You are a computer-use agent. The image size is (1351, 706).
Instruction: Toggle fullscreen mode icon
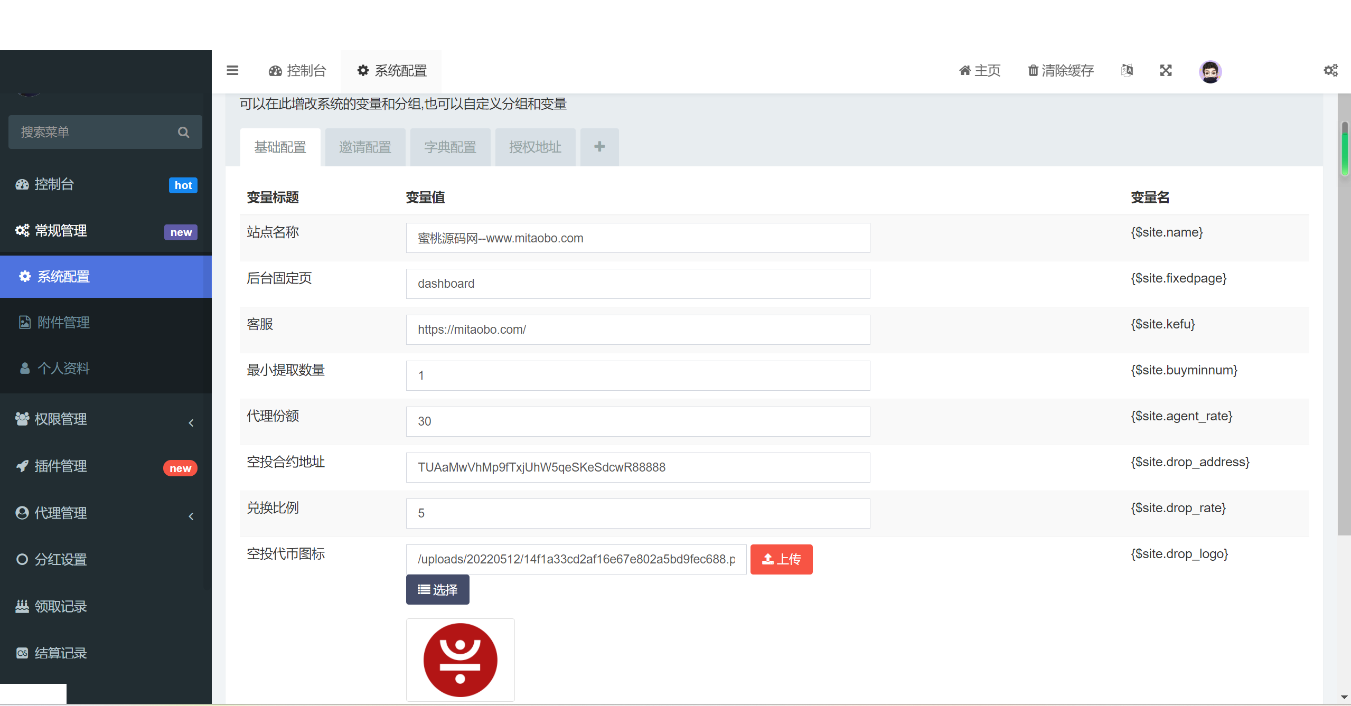coord(1166,70)
